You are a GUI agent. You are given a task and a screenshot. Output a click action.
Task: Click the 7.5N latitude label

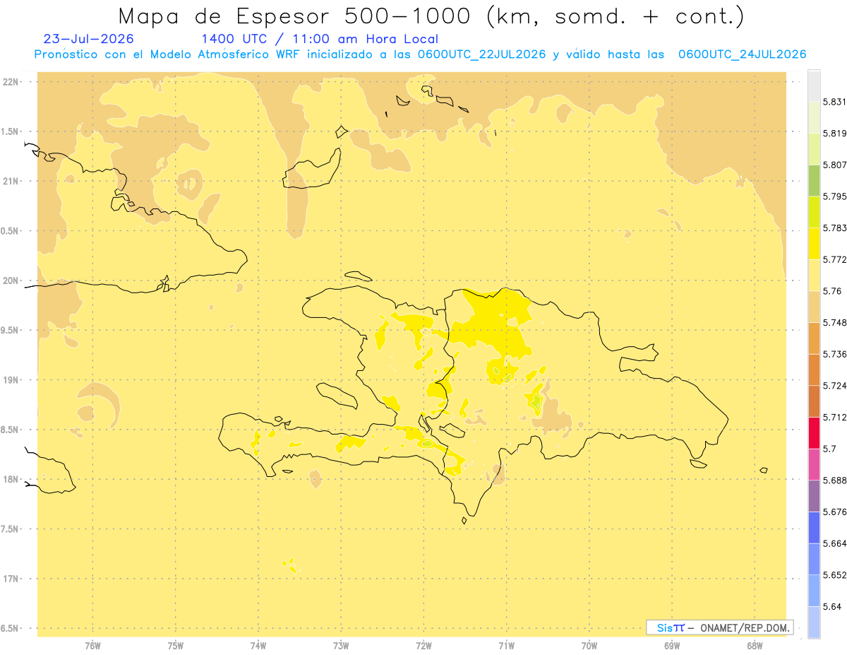[11, 529]
